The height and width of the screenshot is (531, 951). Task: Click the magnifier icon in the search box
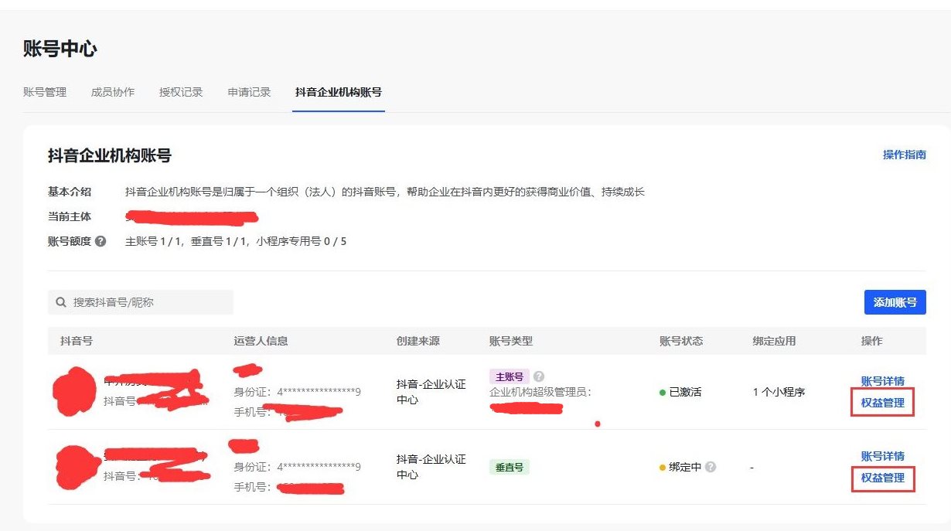(x=61, y=302)
